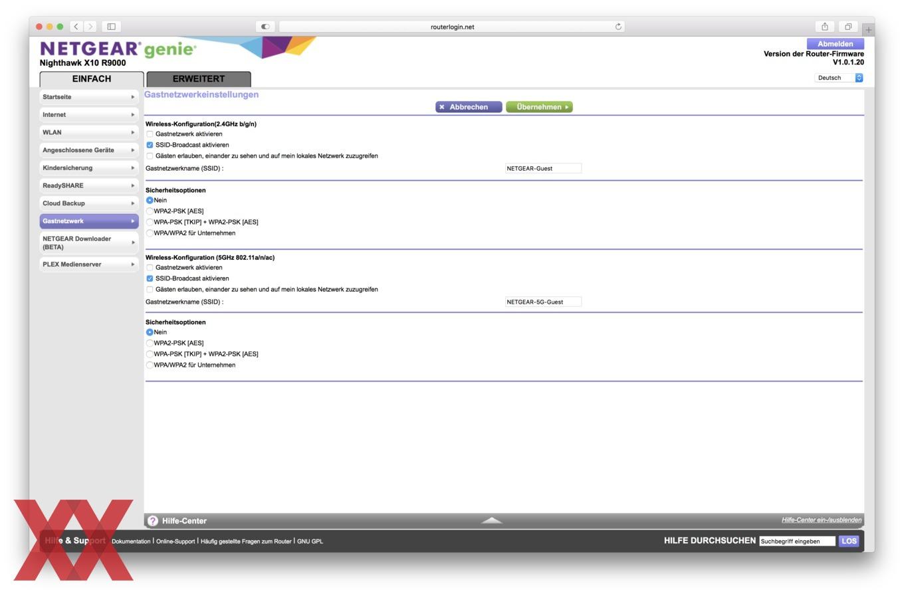Select WPA2-PSK [AES] for 5GHz
Screen dimensions: 904x594
(150, 343)
